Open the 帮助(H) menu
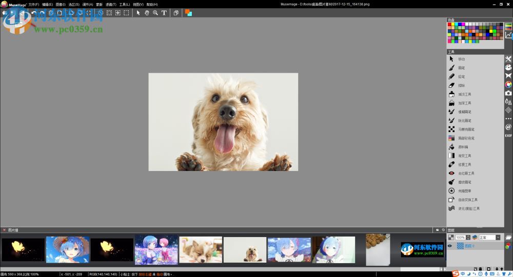 pyautogui.click(x=152, y=4)
